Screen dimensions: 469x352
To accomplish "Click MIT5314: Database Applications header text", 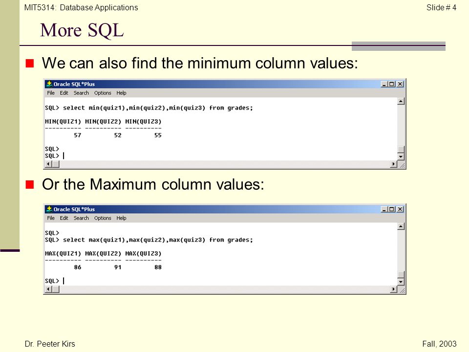I will point(81,7).
